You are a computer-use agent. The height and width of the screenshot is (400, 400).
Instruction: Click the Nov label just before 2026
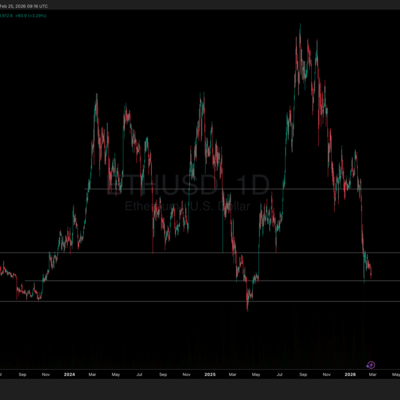pyautogui.click(x=327, y=375)
